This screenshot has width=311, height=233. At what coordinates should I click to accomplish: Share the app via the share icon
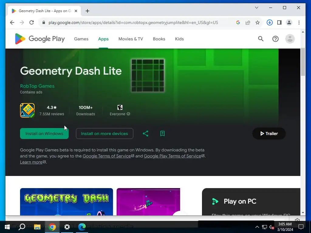145,133
